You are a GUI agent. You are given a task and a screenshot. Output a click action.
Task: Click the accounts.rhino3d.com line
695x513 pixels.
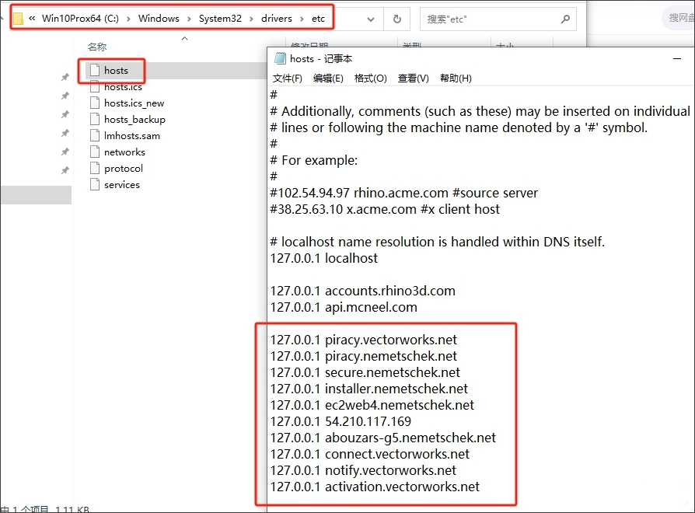tap(363, 291)
